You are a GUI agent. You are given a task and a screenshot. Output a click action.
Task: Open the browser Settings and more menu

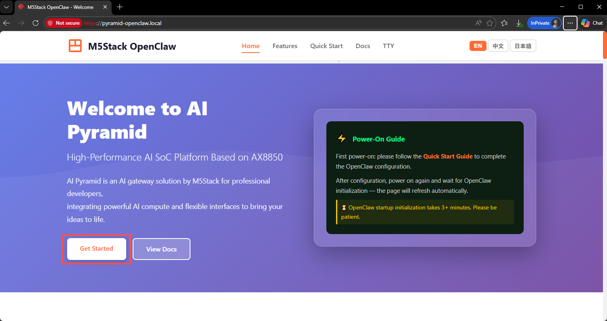point(570,23)
